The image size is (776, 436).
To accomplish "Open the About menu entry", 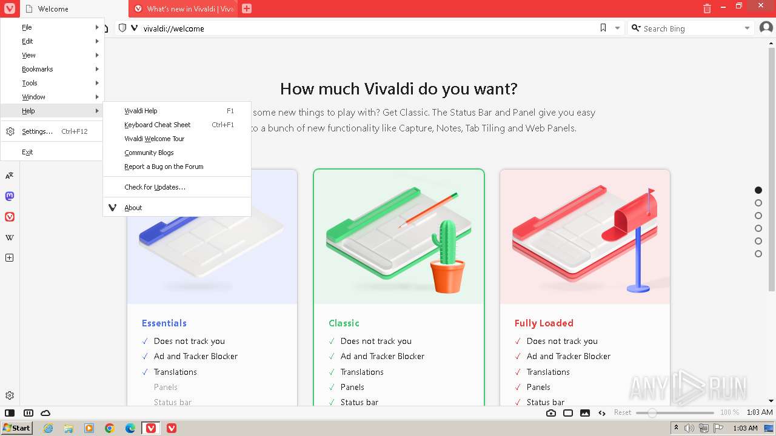I will tap(177, 208).
